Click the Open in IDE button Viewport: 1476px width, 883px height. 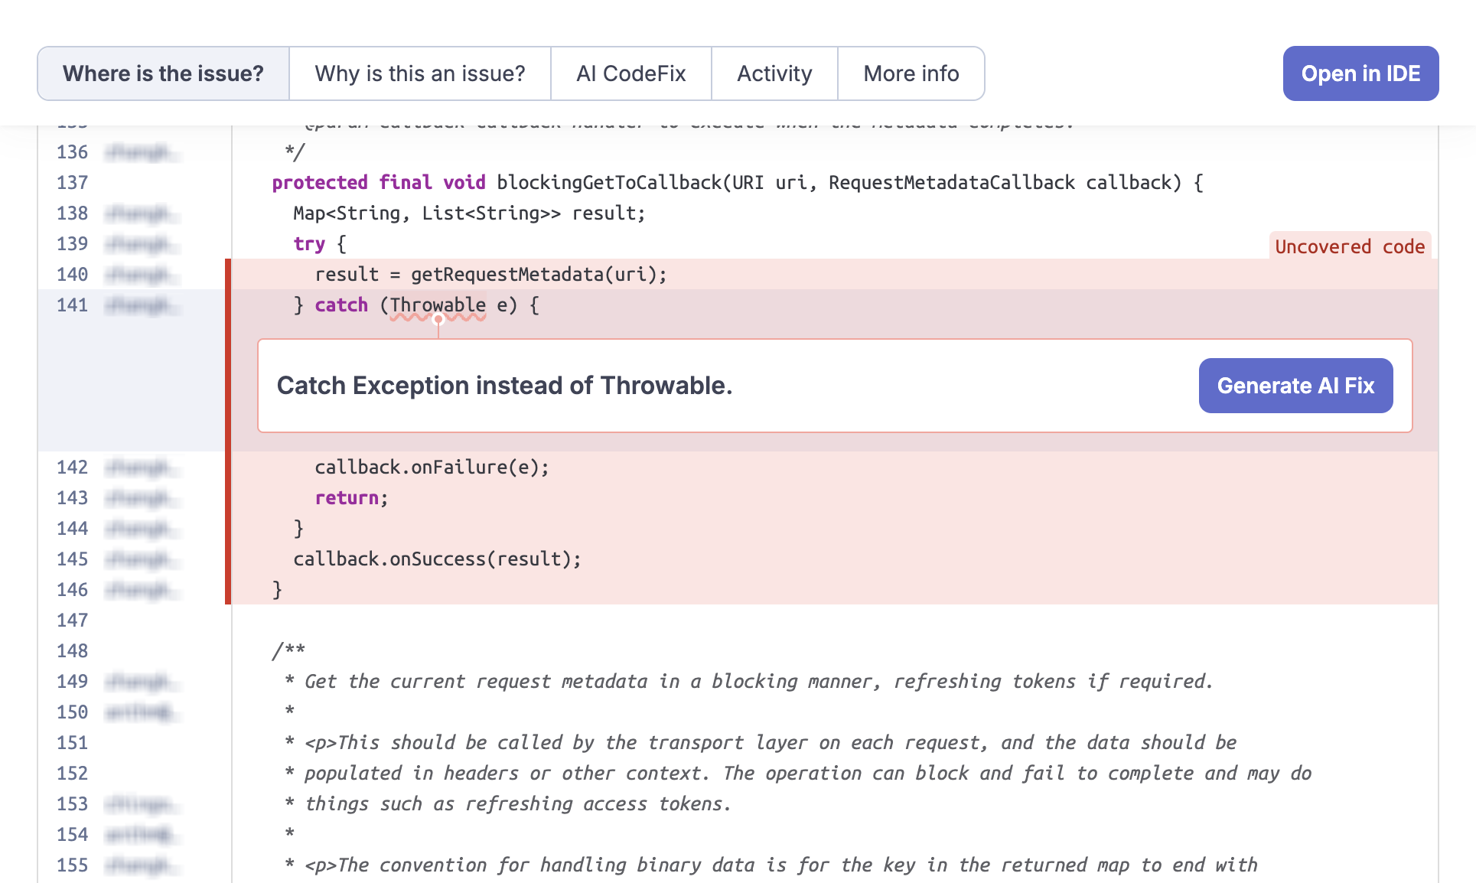click(1360, 73)
